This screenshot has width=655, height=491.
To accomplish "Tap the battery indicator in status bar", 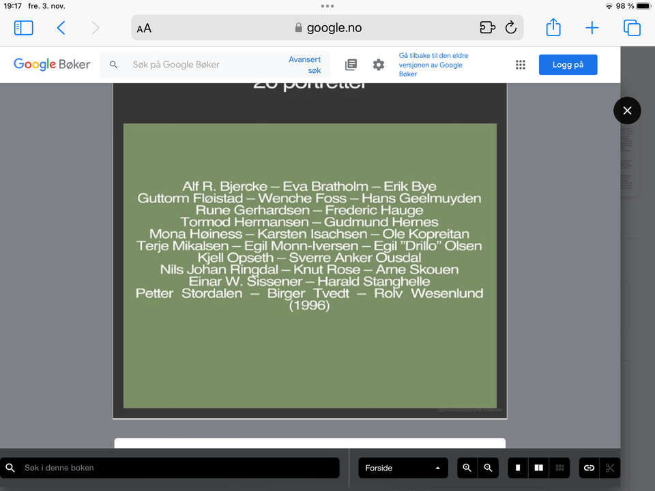I will (643, 6).
